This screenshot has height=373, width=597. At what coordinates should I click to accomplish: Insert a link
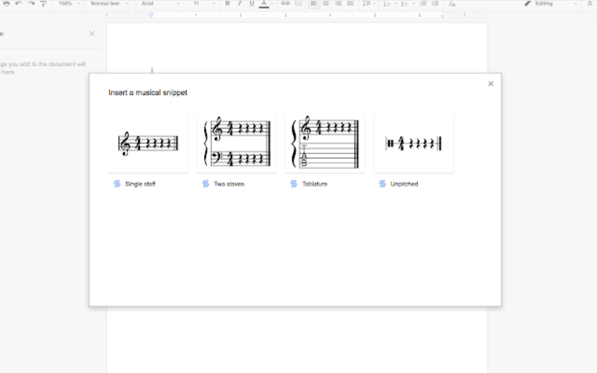tap(285, 4)
